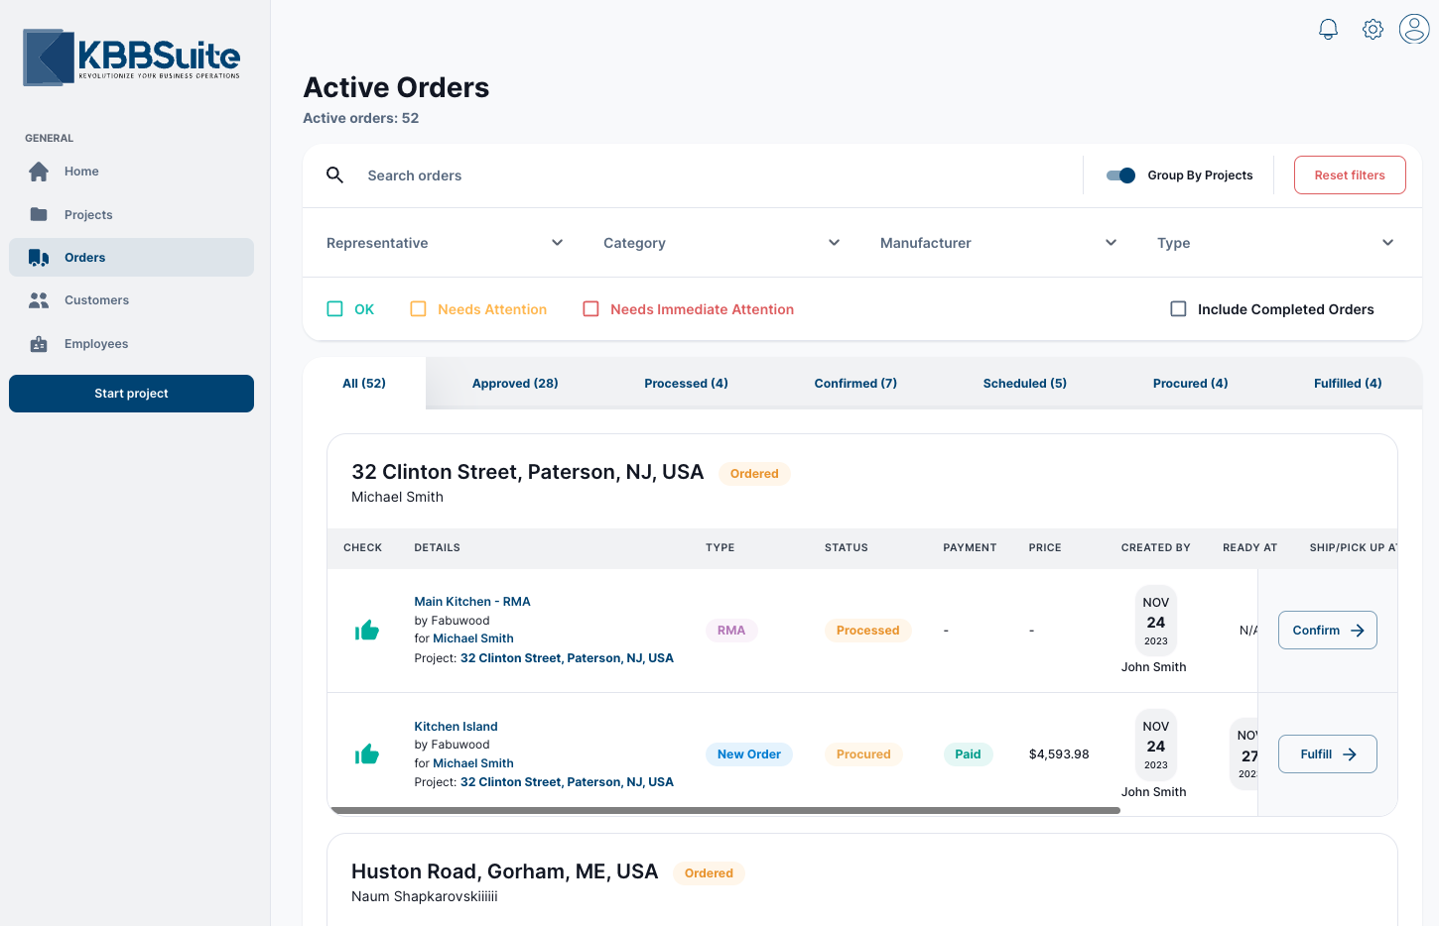Click the notifications bell icon
1439x926 pixels.
(x=1328, y=30)
